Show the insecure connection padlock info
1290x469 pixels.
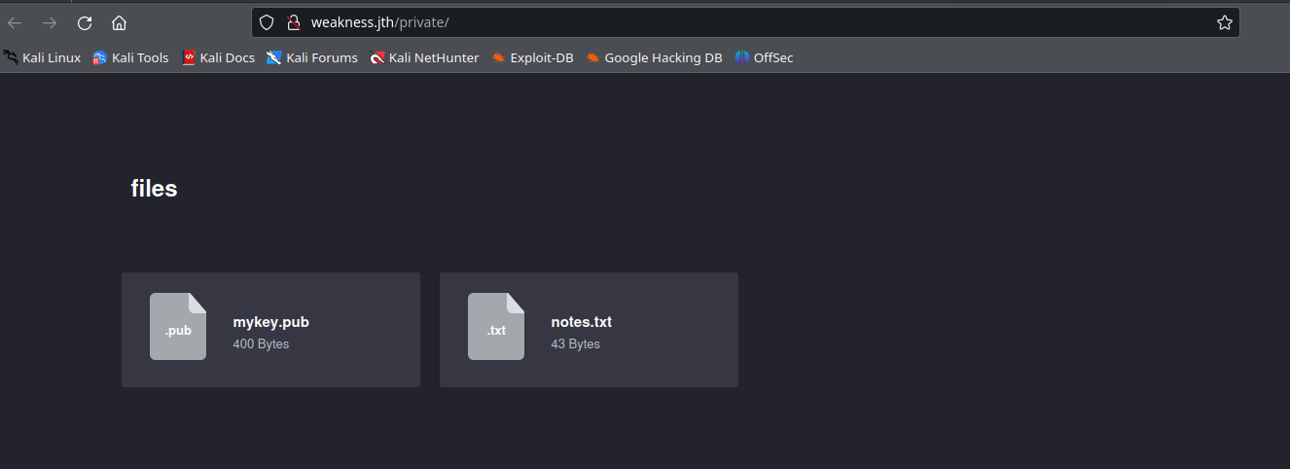[293, 22]
